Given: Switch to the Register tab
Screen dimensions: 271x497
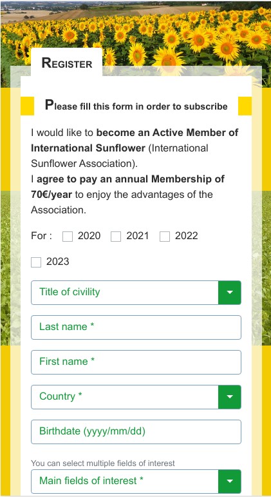Looking at the screenshot, I should [67, 63].
